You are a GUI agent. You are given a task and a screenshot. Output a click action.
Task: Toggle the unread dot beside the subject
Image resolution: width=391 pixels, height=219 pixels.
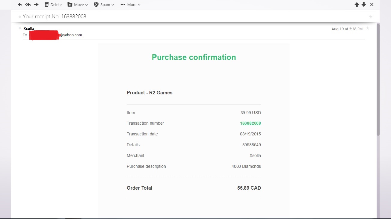[x=20, y=17]
